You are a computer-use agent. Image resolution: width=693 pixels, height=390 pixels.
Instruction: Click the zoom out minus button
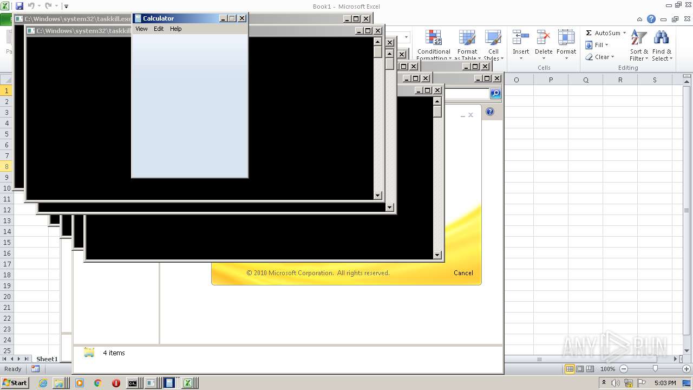coord(623,369)
